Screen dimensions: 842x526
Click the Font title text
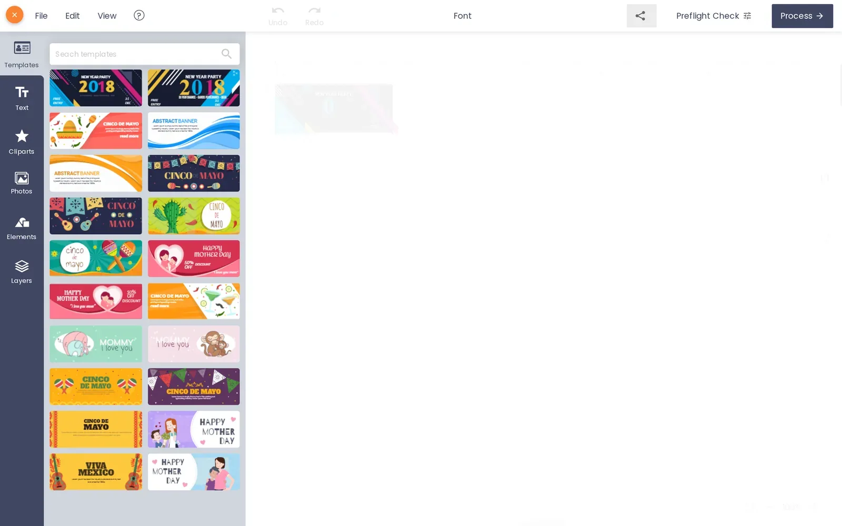point(463,16)
